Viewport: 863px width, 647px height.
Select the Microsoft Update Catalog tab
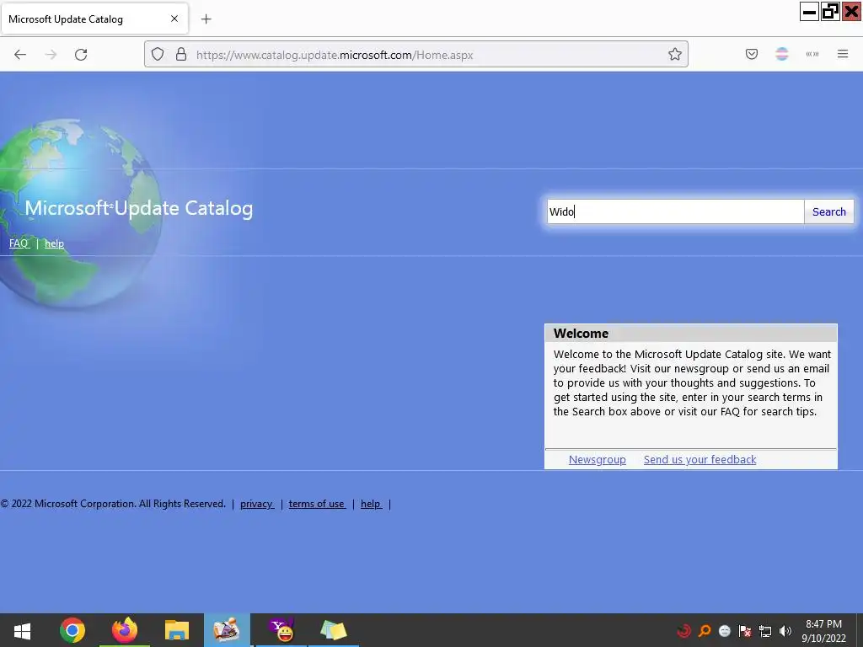click(x=94, y=19)
